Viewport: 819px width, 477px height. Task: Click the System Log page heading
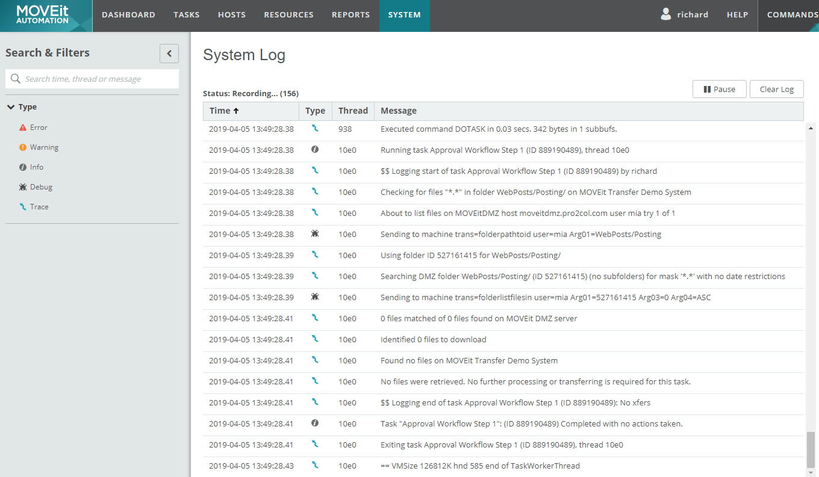tap(244, 55)
